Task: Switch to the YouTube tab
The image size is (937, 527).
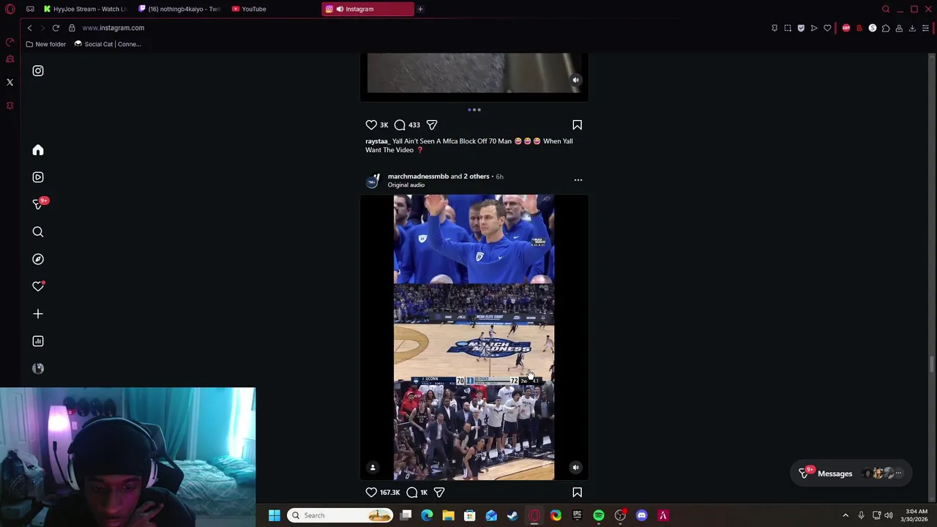Action: pyautogui.click(x=273, y=9)
